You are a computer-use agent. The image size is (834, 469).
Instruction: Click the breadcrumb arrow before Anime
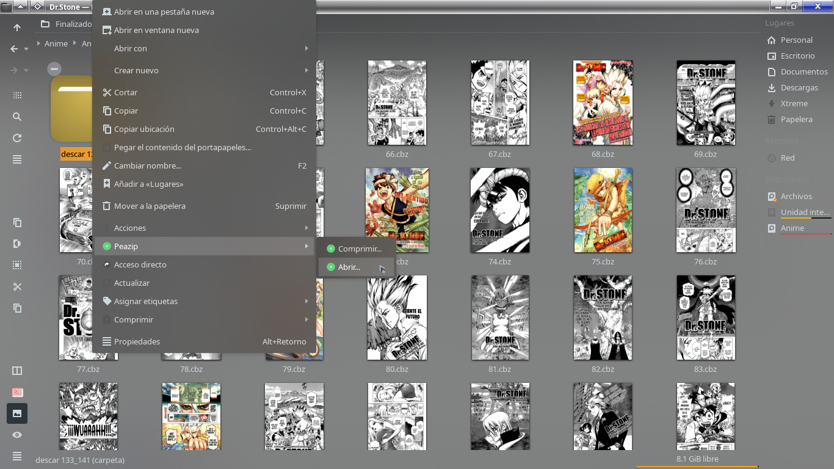(39, 44)
